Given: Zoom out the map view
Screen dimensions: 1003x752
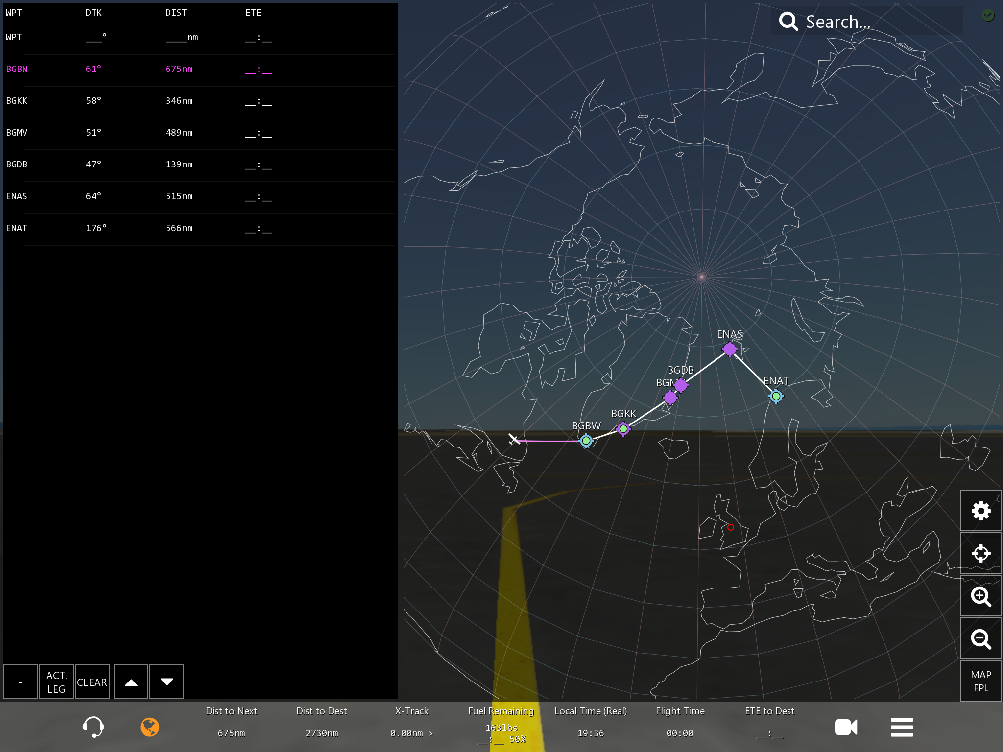Looking at the screenshot, I should (x=980, y=638).
